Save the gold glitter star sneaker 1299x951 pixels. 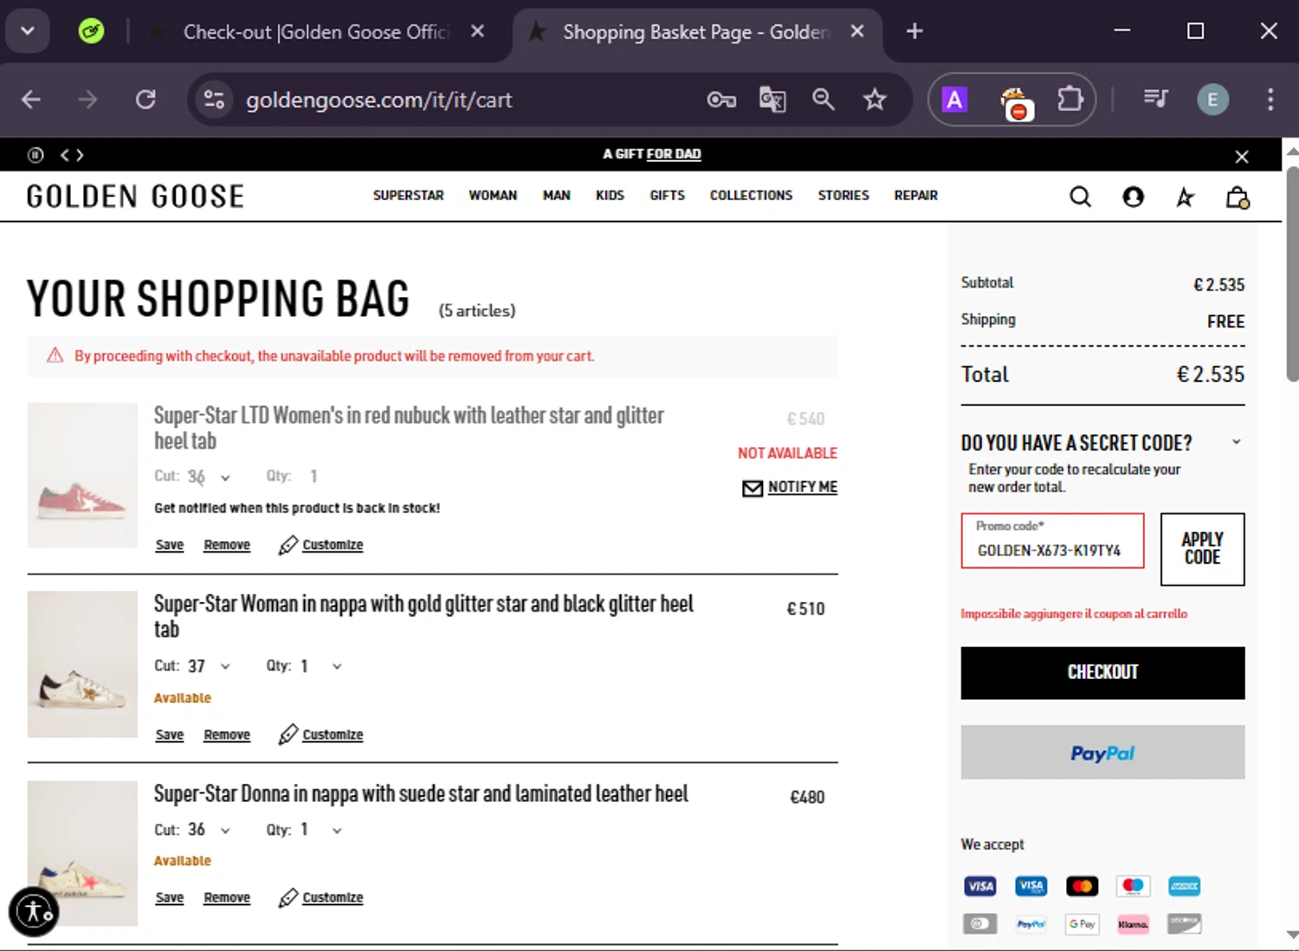(x=170, y=734)
